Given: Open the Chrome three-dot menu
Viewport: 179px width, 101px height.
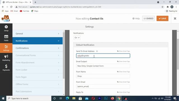Looking at the screenshot, I should click(x=176, y=7).
